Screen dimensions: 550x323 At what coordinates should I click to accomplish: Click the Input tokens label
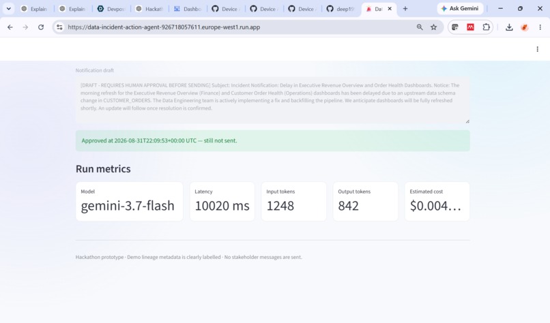(x=280, y=191)
